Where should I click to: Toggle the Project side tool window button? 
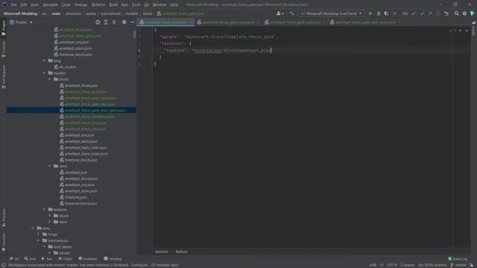pyautogui.click(x=4, y=28)
